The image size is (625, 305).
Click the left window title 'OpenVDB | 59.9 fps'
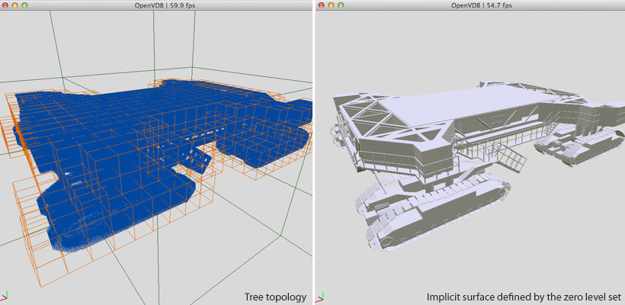pos(155,5)
